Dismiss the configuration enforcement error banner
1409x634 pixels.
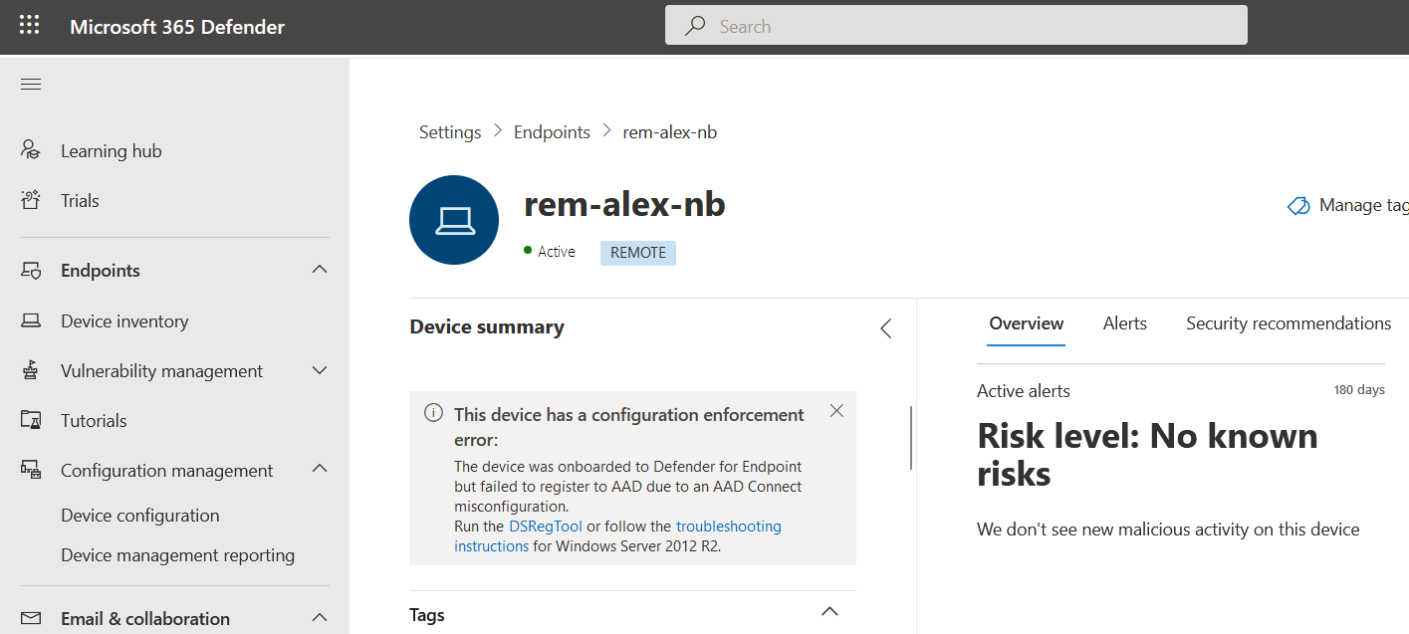point(836,411)
